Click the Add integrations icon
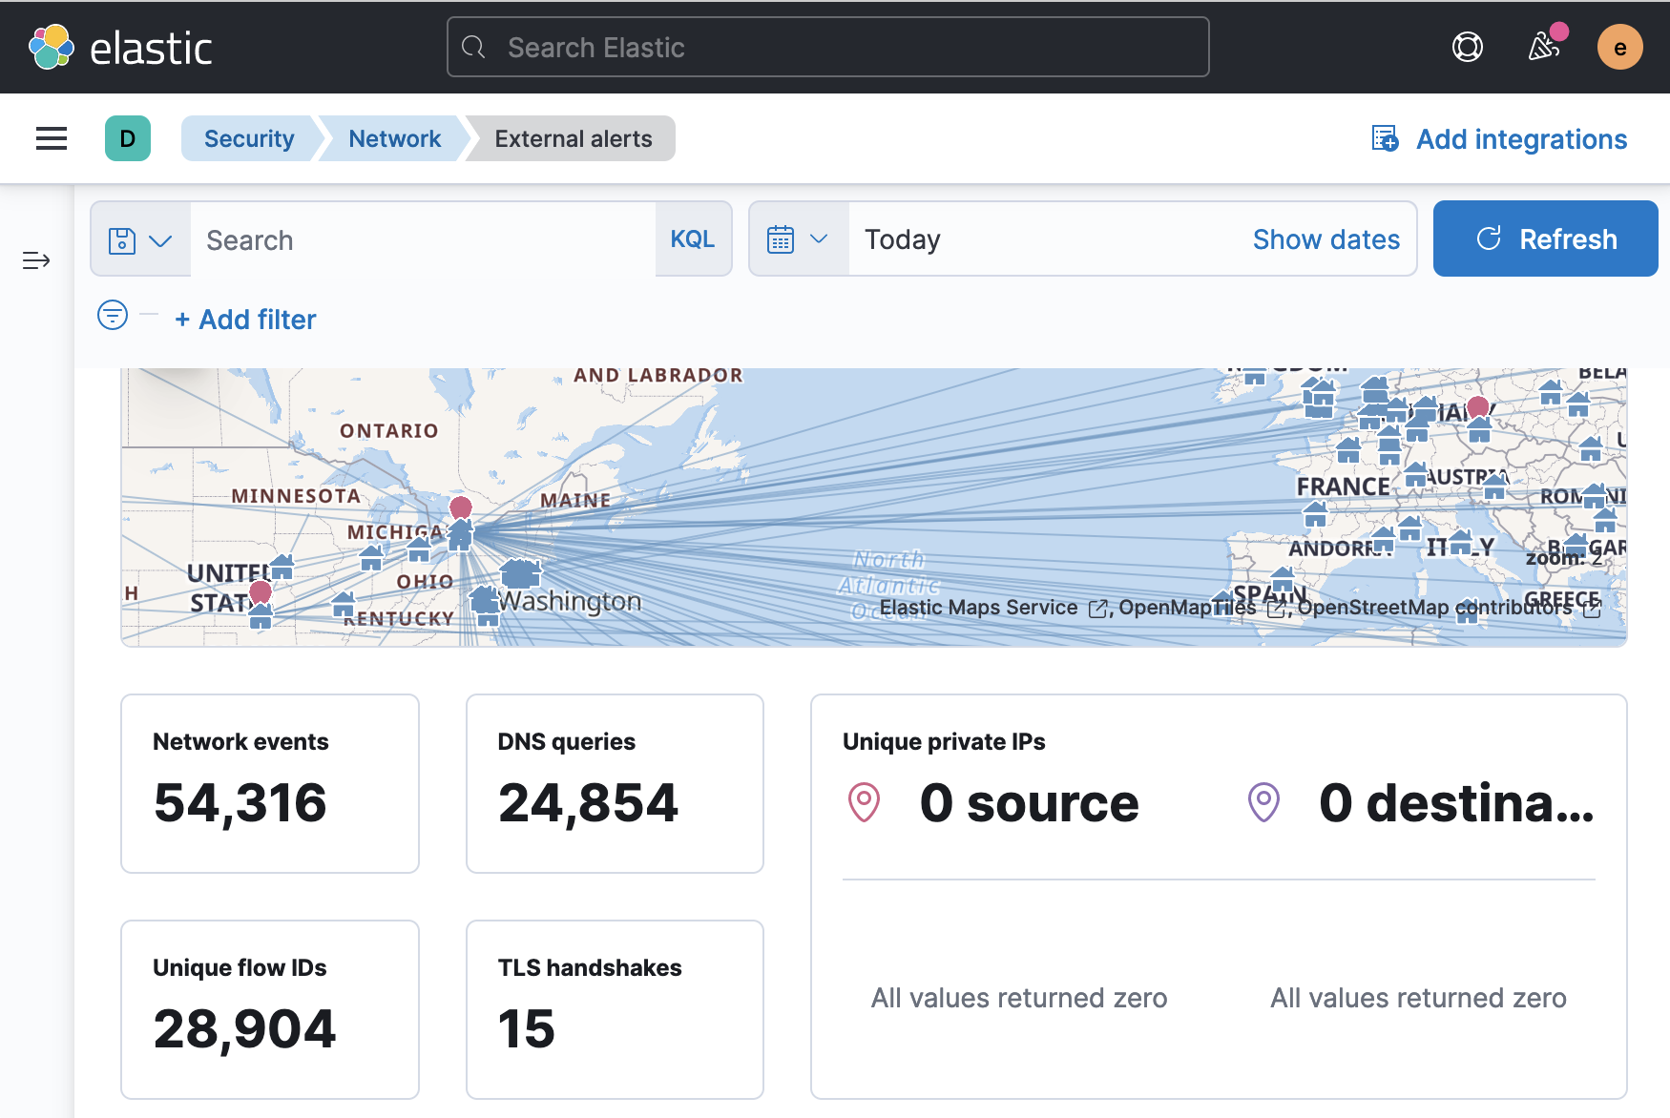 pos(1385,139)
